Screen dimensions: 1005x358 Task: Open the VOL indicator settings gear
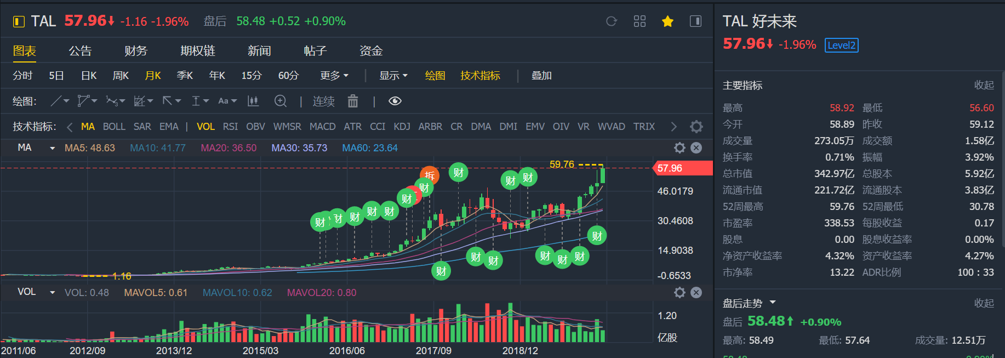tap(679, 293)
